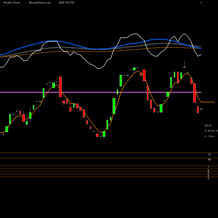Screen dimensions: 218x218
Task: Click the 'MunafaSutra.com' site label
Action: 40,3
